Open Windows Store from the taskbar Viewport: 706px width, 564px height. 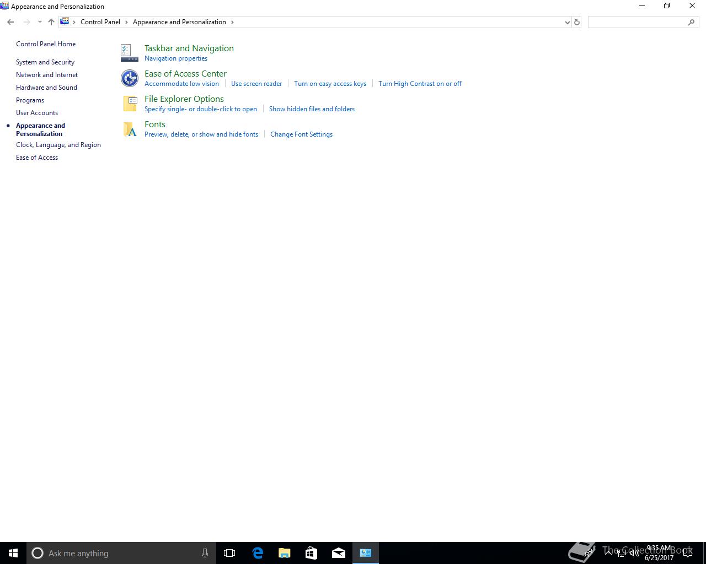[311, 553]
